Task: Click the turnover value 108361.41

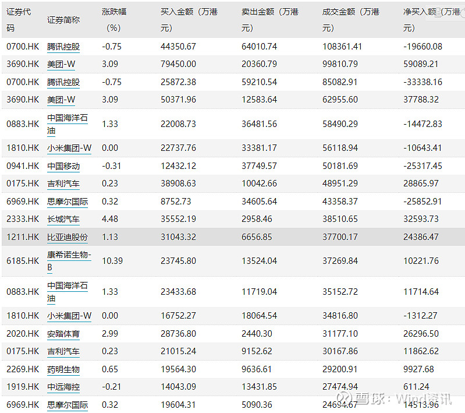Action: 342,47
